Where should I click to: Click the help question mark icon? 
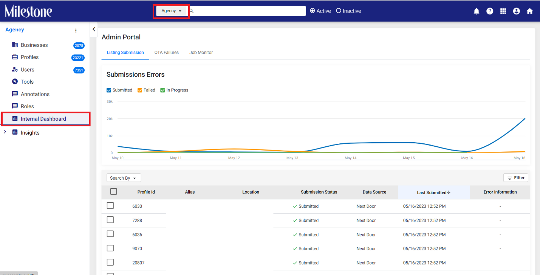point(490,11)
